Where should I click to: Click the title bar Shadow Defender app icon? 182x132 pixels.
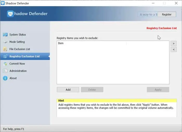click(3, 3)
